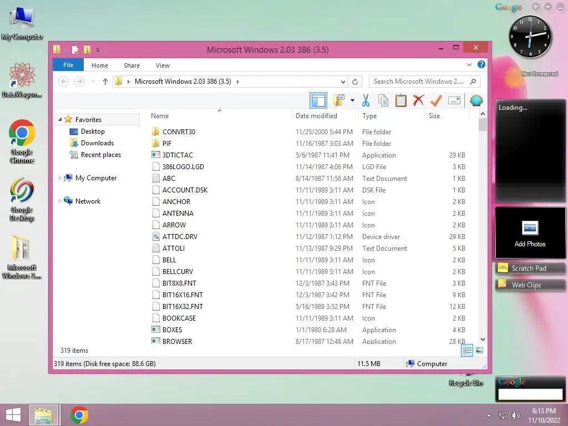Click the volume speaker tray icon
This screenshot has width=568, height=426.
[515, 415]
